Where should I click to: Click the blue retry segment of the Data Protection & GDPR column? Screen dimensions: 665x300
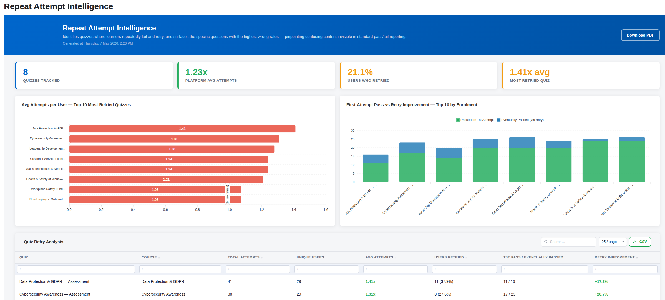pos(375,159)
